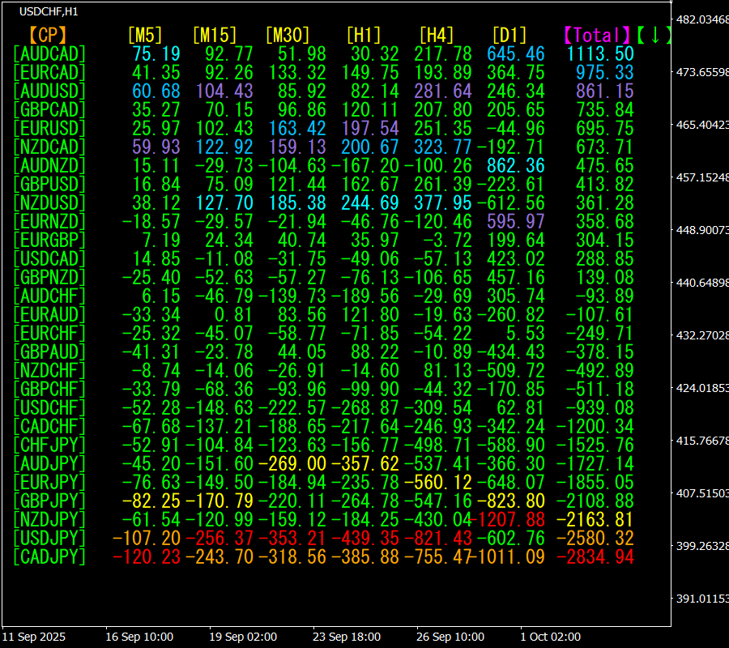
Task: Select the M15 timeframe header
Action: click(215, 35)
